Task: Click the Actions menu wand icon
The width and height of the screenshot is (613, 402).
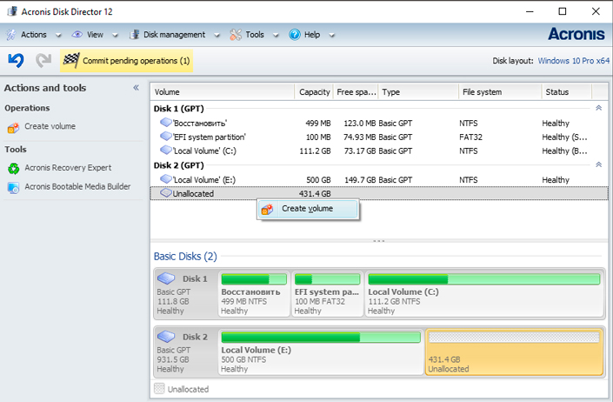Action: tap(11, 35)
